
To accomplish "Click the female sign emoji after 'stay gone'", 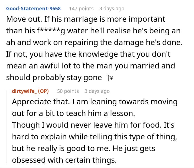I will 110,78.
